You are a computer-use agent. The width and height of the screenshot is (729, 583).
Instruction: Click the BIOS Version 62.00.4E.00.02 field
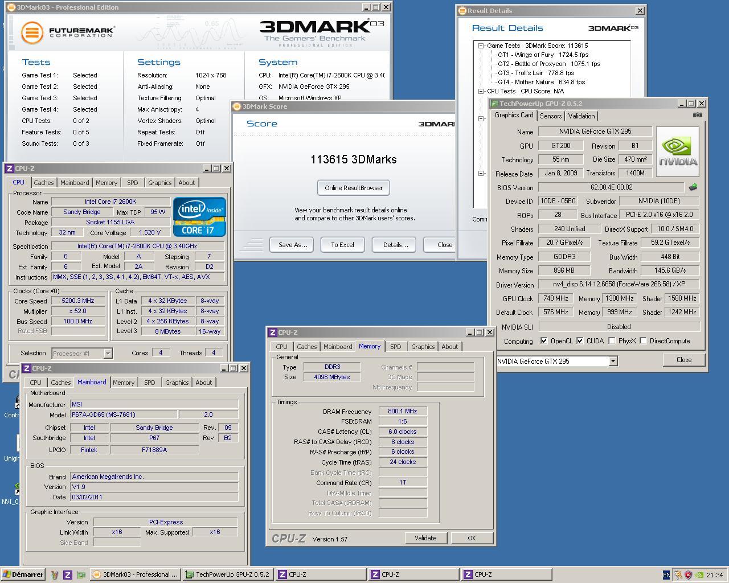(611, 187)
